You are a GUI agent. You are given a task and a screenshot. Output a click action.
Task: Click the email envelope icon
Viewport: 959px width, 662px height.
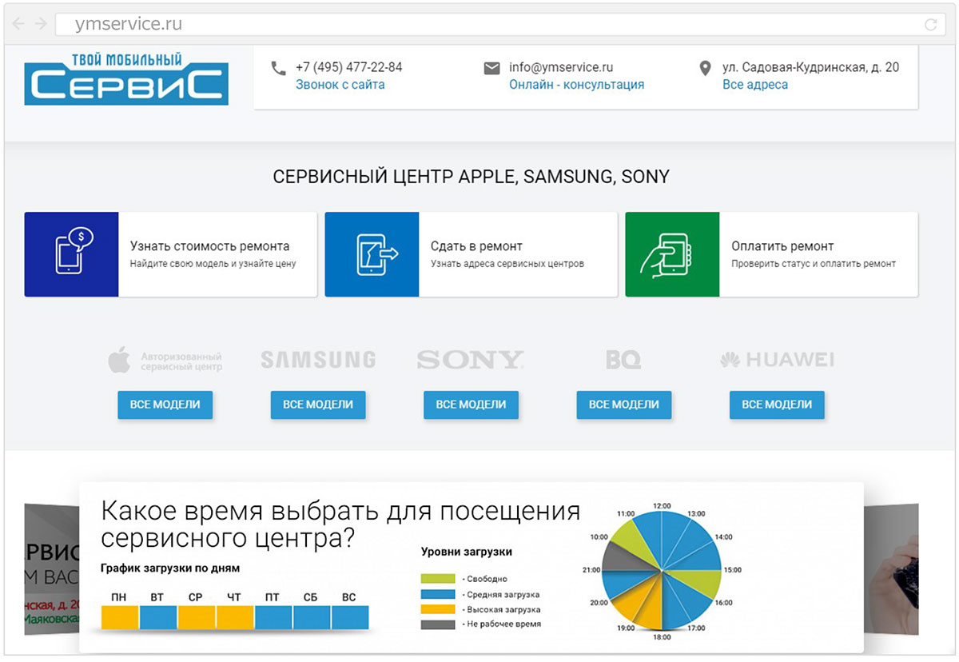(x=491, y=68)
